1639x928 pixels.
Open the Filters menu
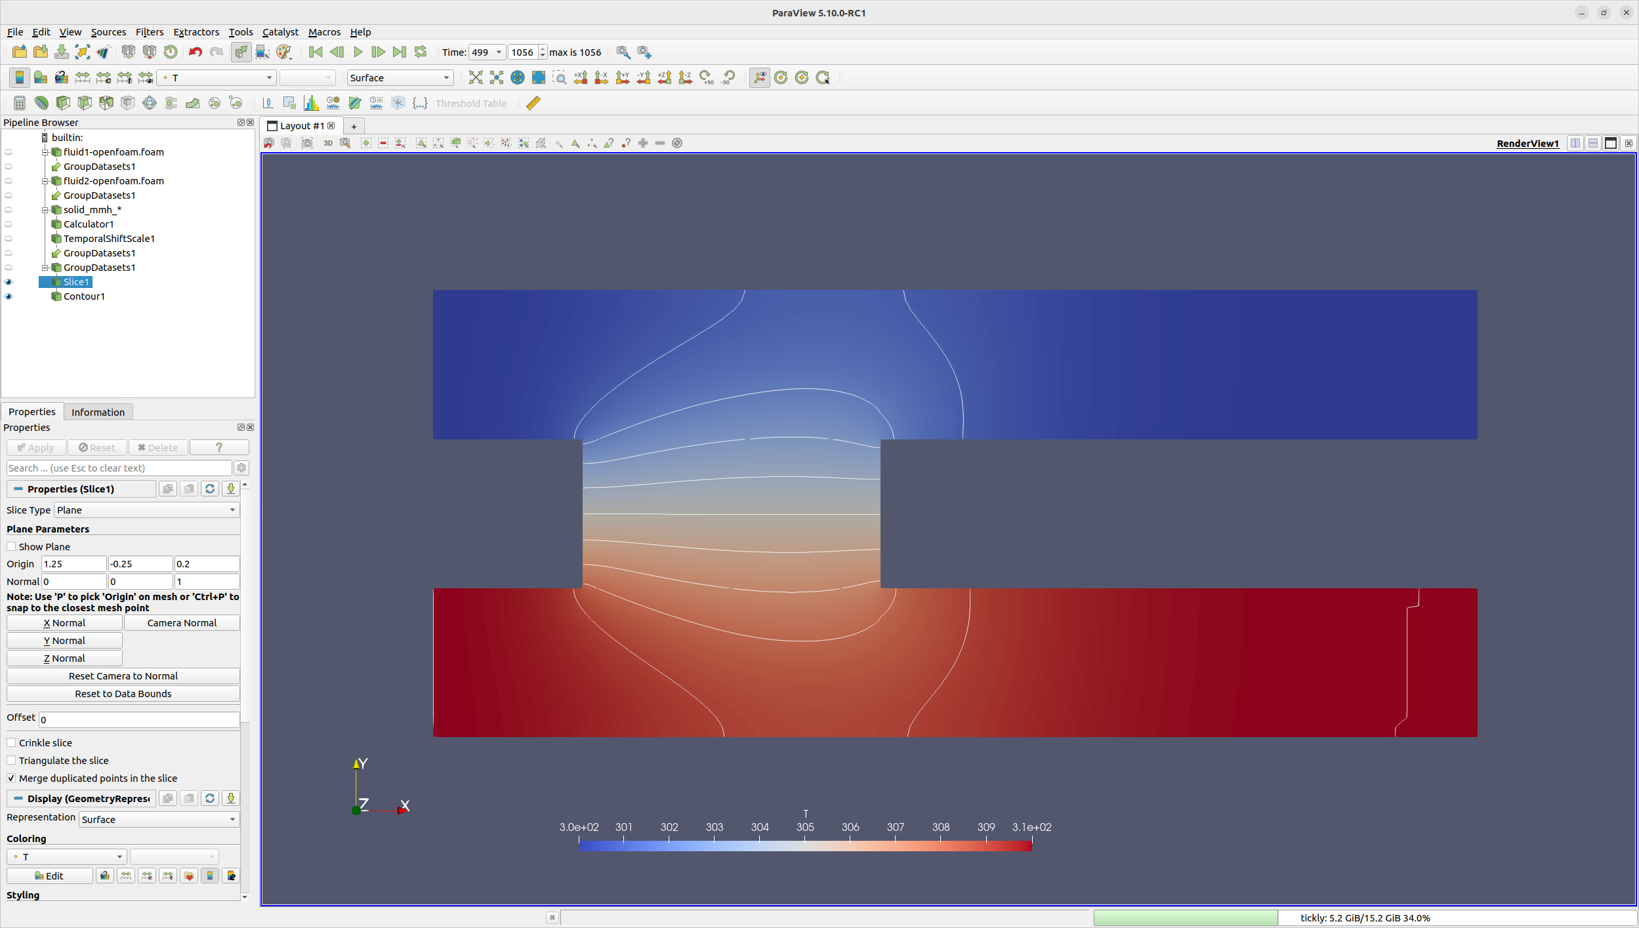[150, 31]
